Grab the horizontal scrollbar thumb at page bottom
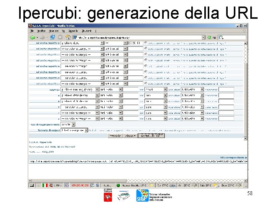The image size is (276, 207). (79, 181)
